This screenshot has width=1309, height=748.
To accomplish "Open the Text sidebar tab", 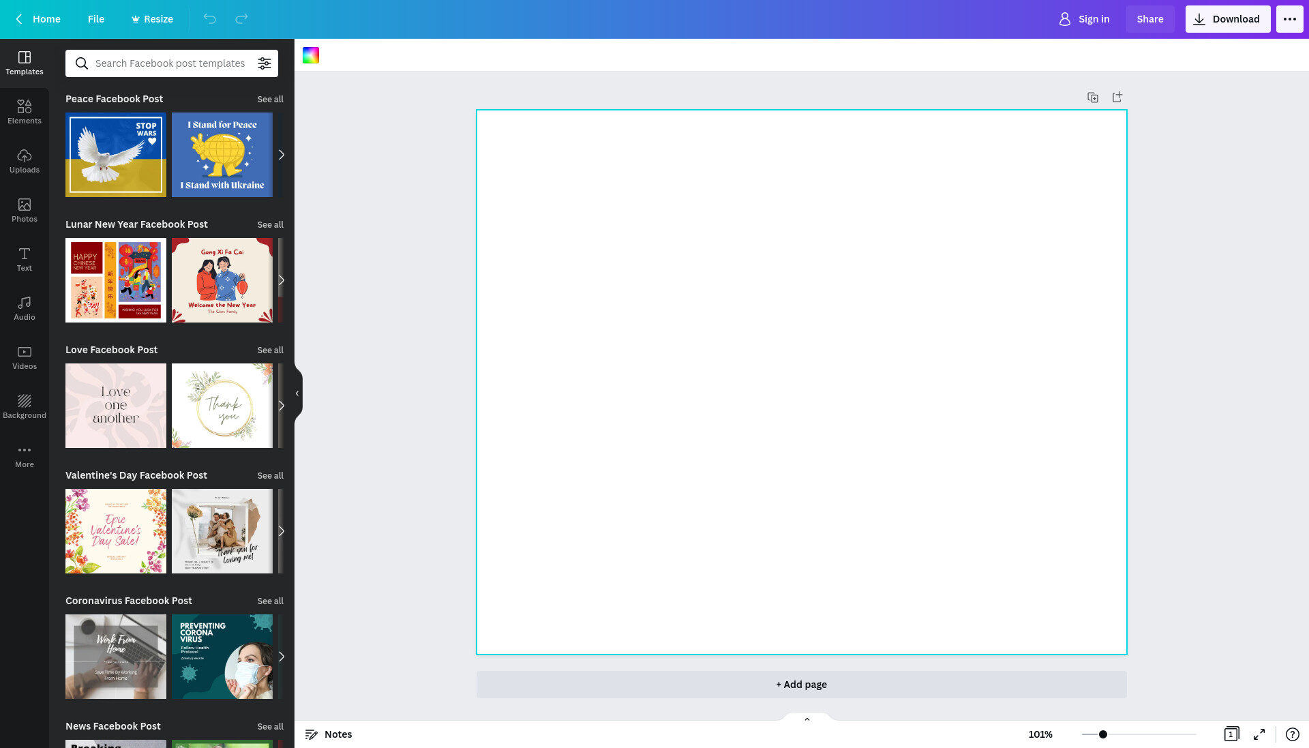I will click(25, 259).
